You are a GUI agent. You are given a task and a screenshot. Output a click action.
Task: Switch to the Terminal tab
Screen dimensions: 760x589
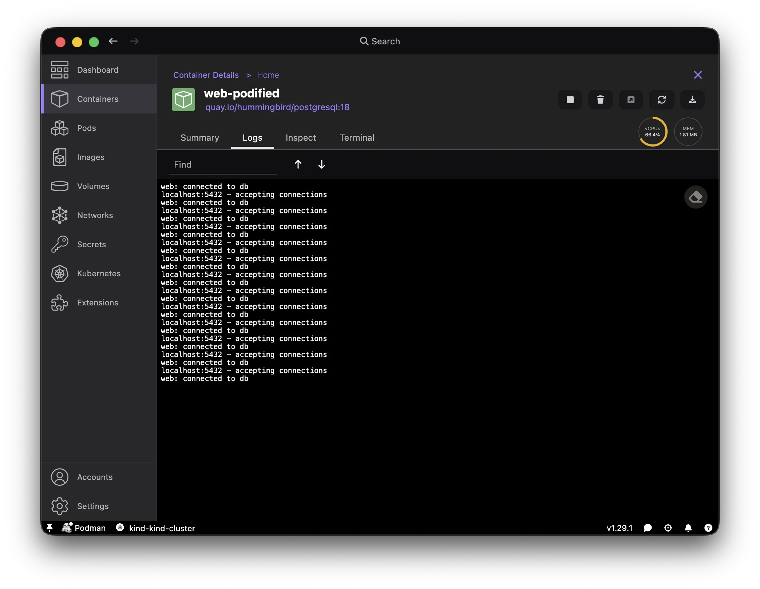pyautogui.click(x=357, y=138)
